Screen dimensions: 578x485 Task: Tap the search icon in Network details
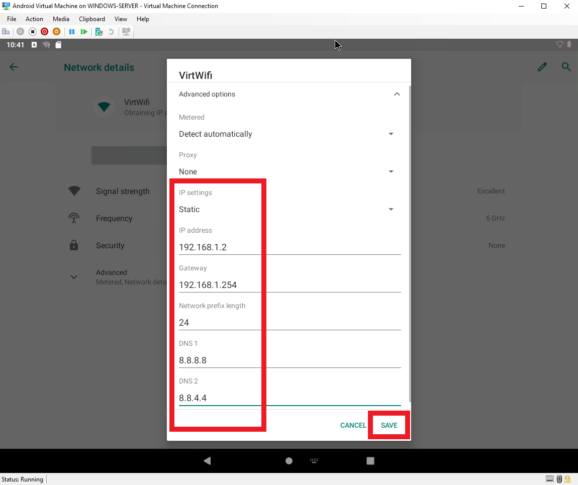(566, 67)
